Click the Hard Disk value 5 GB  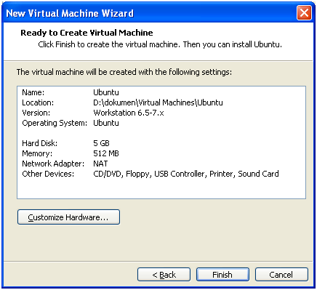pyautogui.click(x=101, y=143)
